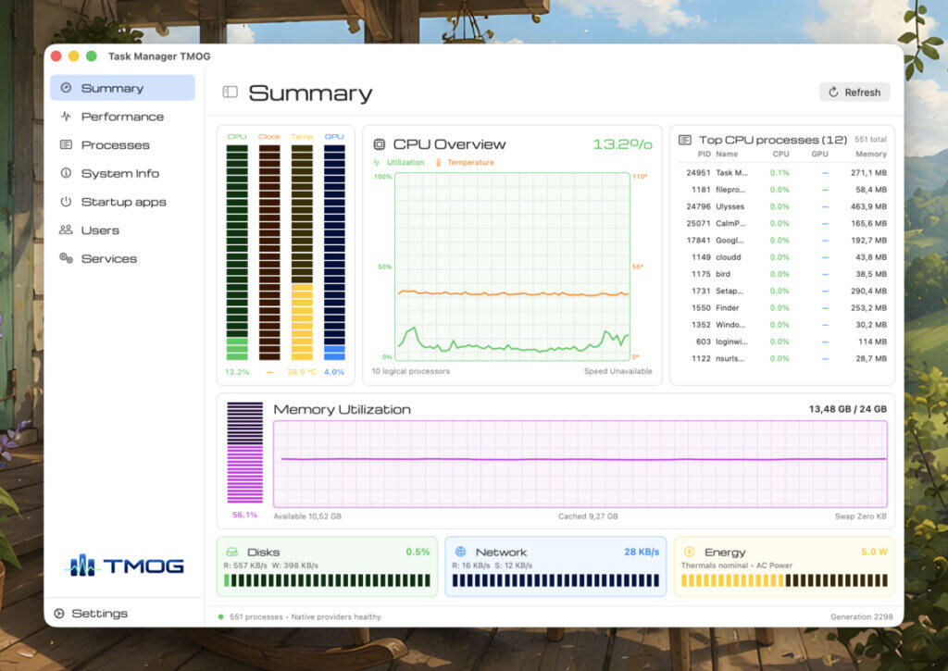Click the CPU Overview chip icon

[x=379, y=143]
